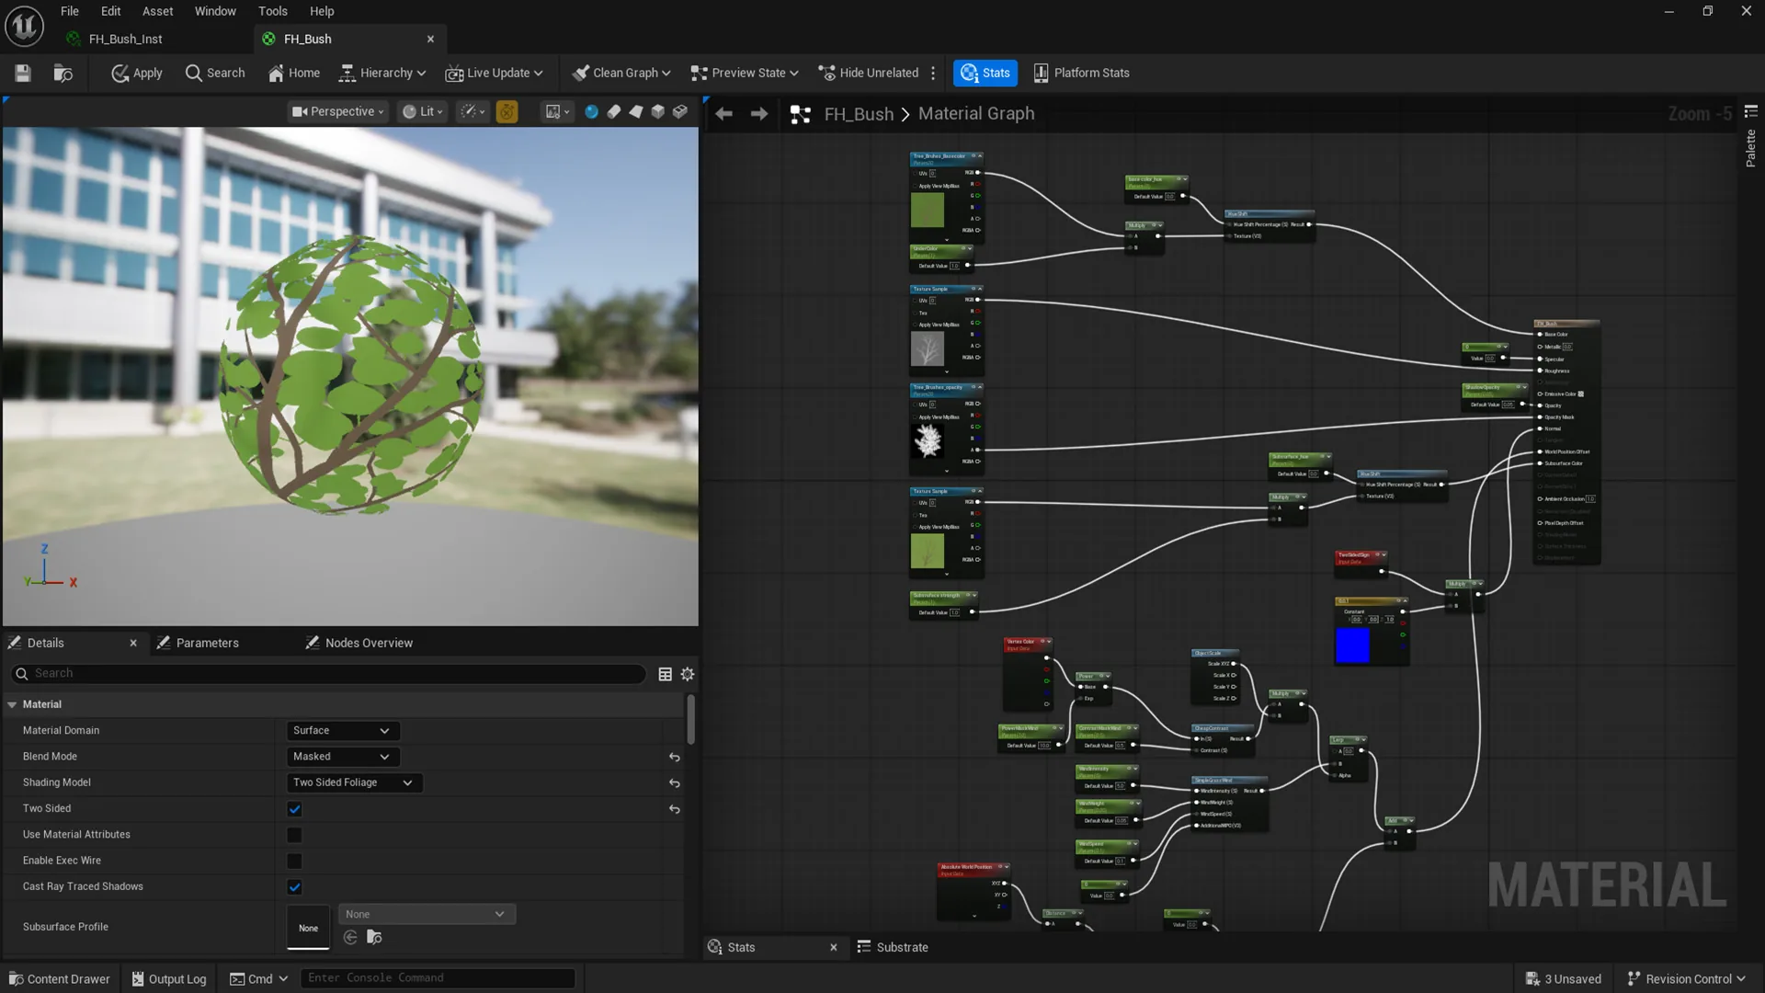The height and width of the screenshot is (993, 1765).
Task: Click FH_Bush in the breadcrumb
Action: (x=859, y=114)
